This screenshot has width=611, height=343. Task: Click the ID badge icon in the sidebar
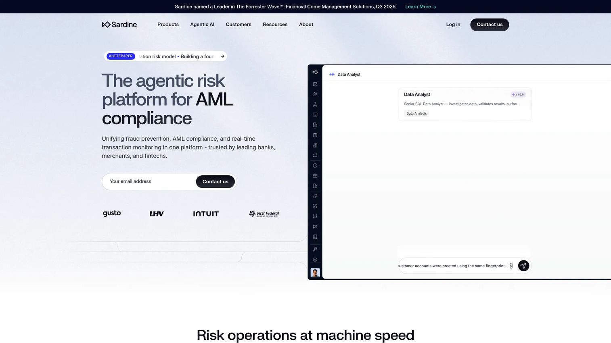tap(315, 135)
